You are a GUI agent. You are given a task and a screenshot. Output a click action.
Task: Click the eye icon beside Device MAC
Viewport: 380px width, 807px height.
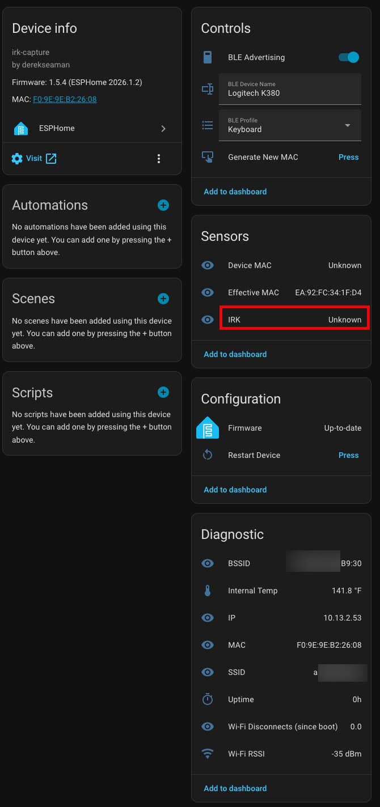208,265
